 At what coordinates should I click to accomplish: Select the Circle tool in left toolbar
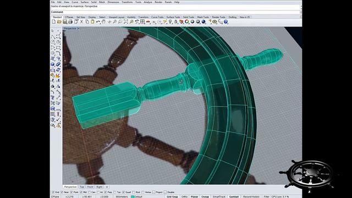tap(53, 42)
